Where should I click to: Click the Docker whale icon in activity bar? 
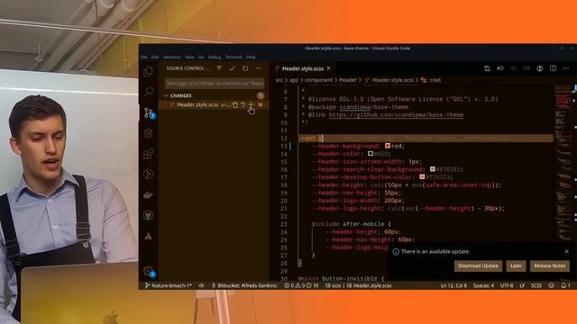tap(148, 194)
